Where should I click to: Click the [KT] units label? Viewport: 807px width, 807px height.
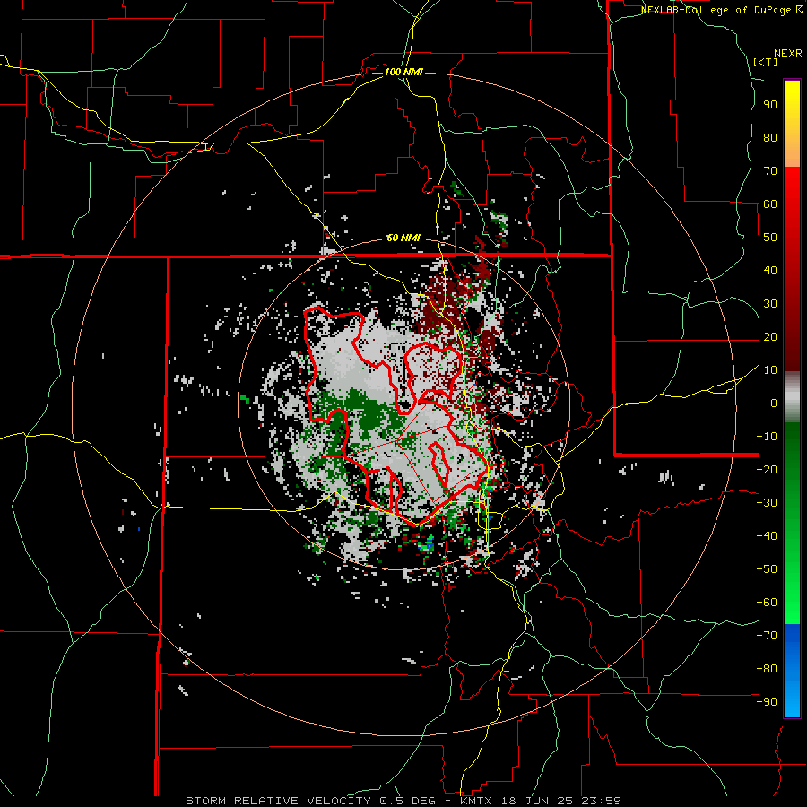[766, 62]
